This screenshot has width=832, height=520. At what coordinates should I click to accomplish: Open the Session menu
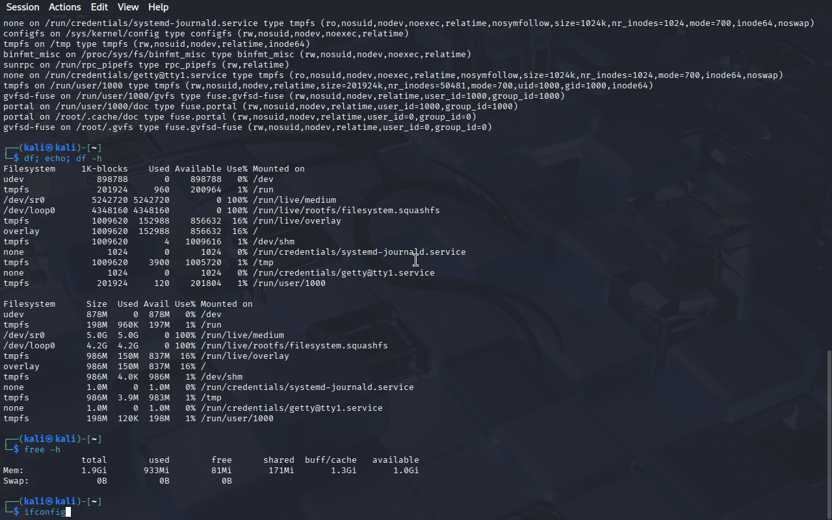point(23,7)
